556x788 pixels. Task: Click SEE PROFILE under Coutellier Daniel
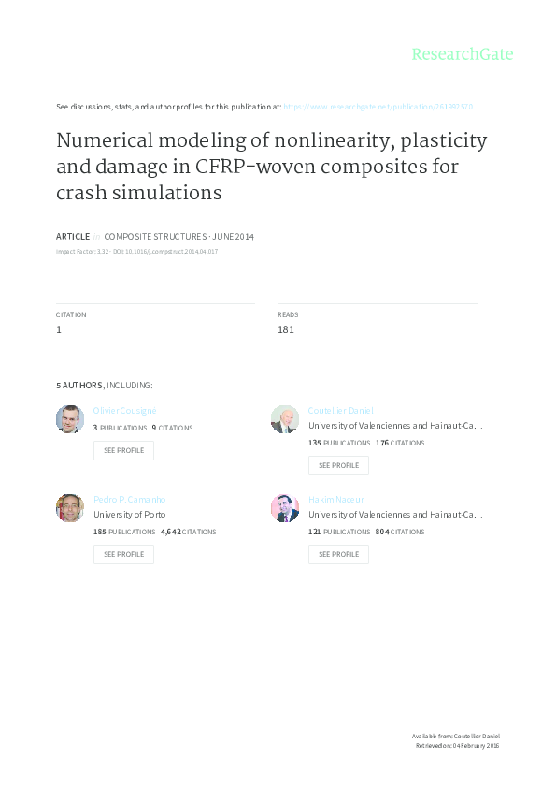(x=338, y=465)
